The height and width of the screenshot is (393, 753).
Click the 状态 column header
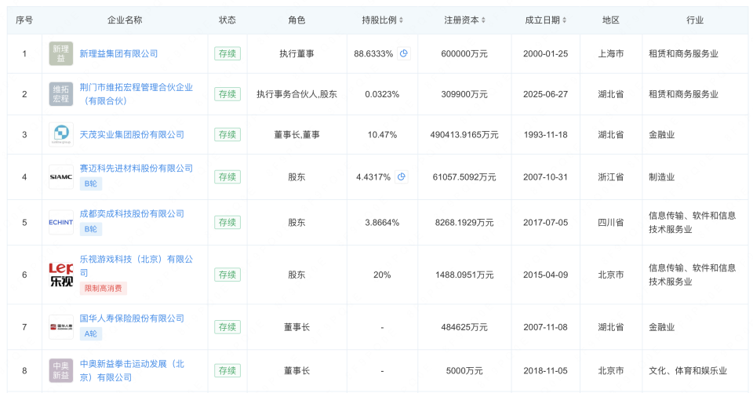coord(227,20)
